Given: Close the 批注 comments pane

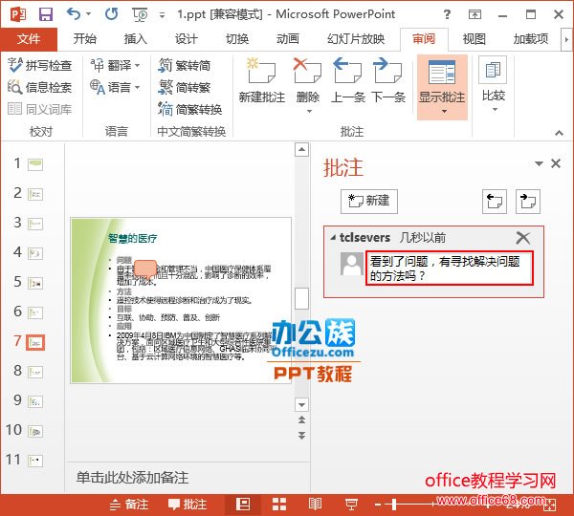Looking at the screenshot, I should tap(556, 163).
